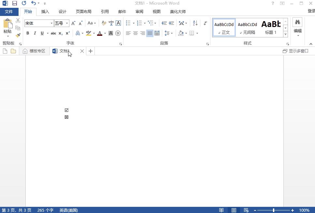Open the 审阅 ribbon tab
This screenshot has height=213, width=315.
coord(139,11)
